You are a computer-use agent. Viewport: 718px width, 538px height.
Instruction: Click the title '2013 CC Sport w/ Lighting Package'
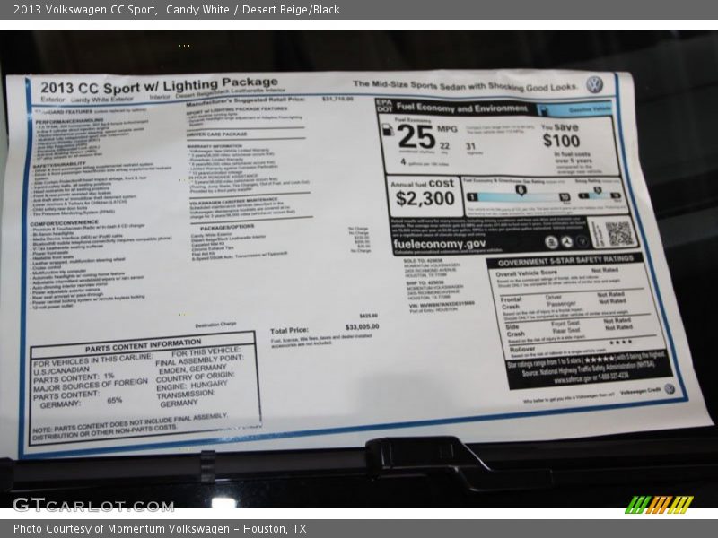pos(159,85)
